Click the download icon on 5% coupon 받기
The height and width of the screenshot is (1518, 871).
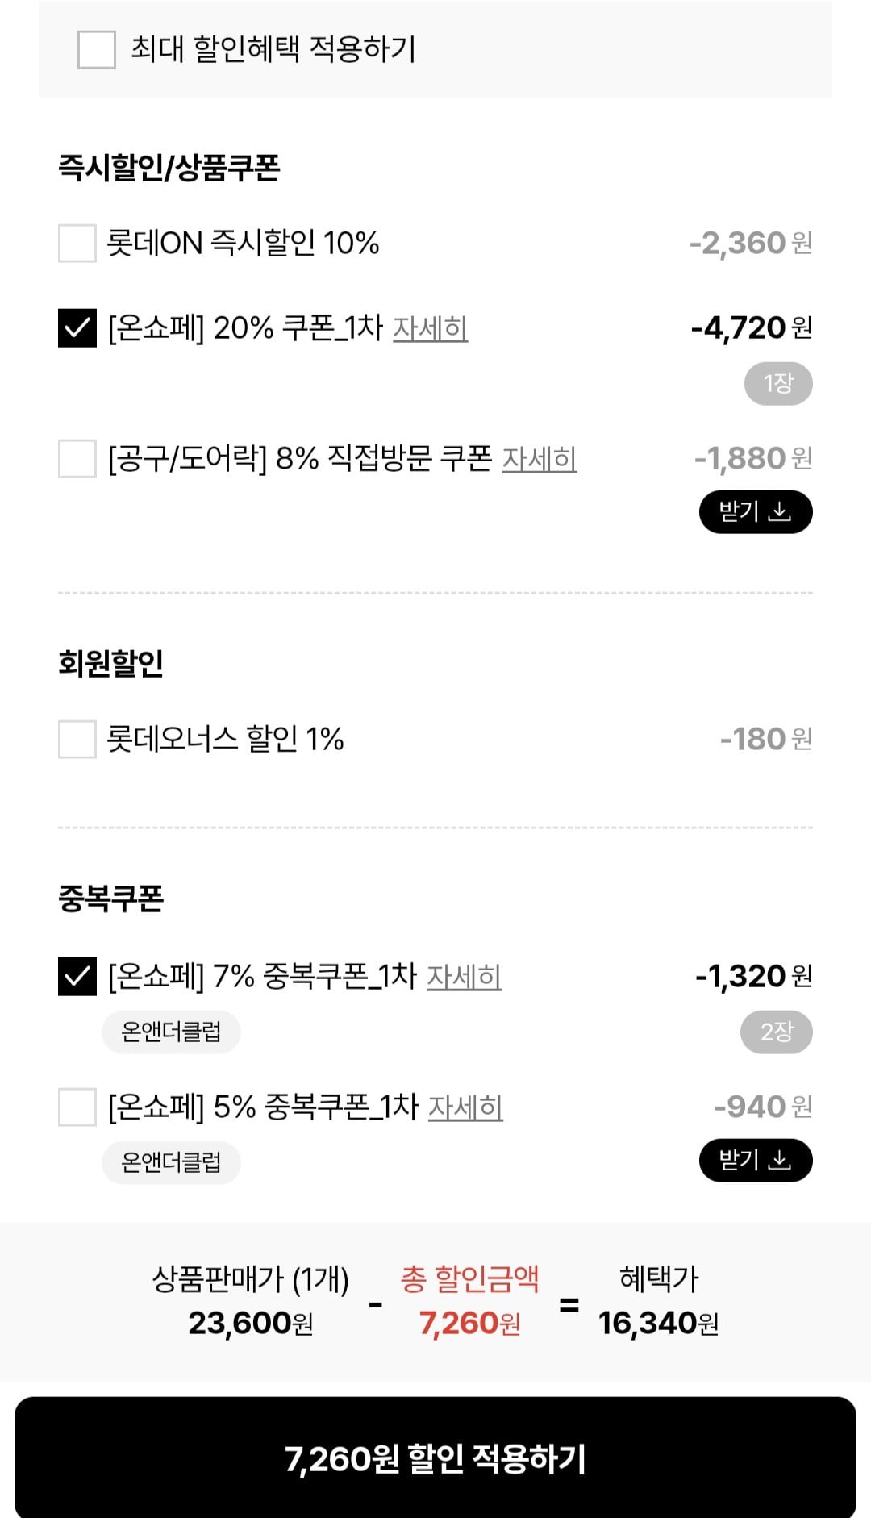(x=780, y=1160)
